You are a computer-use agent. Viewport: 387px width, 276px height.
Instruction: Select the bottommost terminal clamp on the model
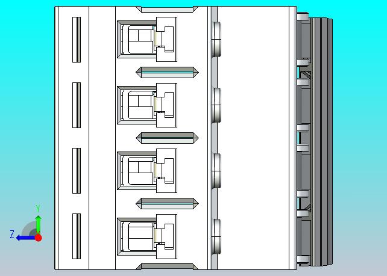click(147, 236)
